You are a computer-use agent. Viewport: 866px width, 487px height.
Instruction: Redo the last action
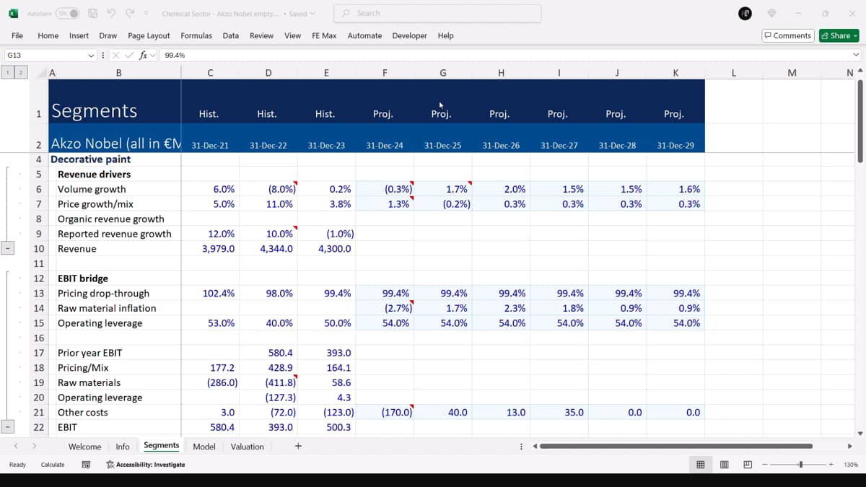click(130, 14)
